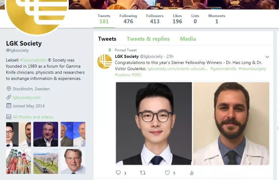Open the train and cherry blossoms thumbnail
The height and width of the screenshot is (180, 279).
(46, 162)
